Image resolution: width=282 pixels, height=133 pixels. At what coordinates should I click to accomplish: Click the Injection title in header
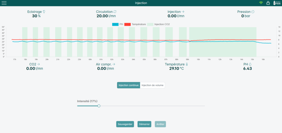[x=141, y=3]
